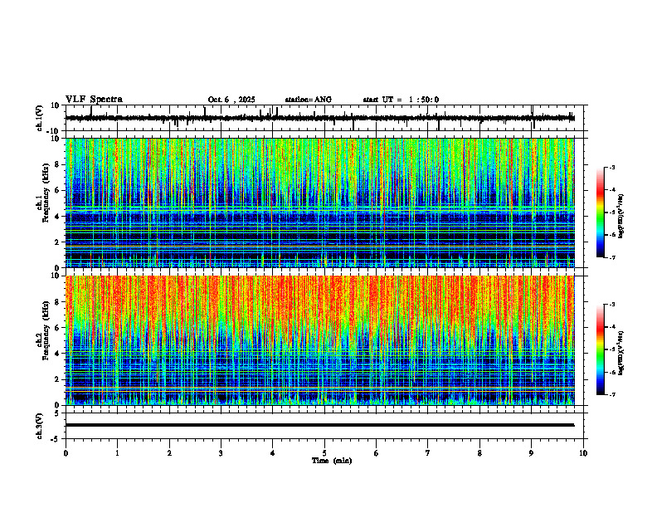
Task: Click the ch.2 frequency tick label "8"
Action: pos(58,302)
